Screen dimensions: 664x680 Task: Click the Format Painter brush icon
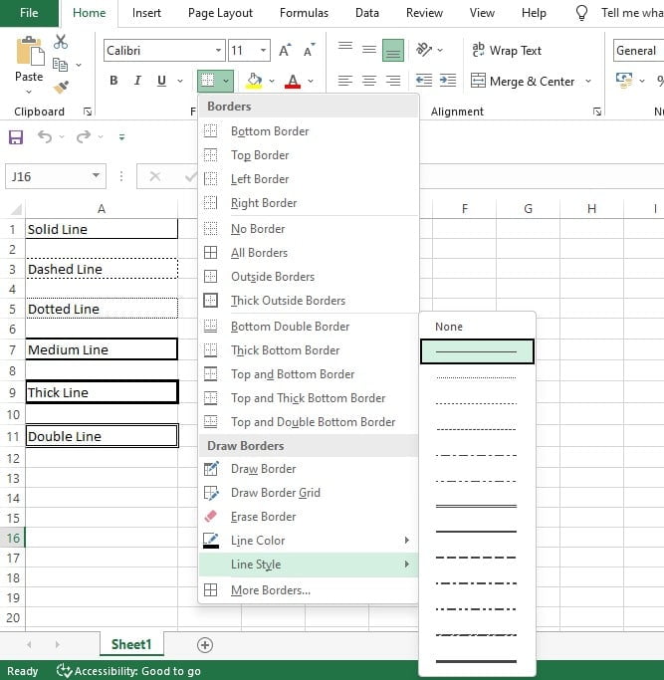[x=61, y=87]
